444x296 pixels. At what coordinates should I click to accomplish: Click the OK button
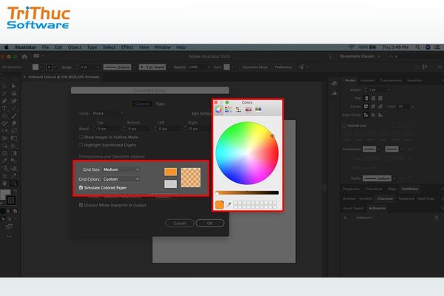pos(210,223)
